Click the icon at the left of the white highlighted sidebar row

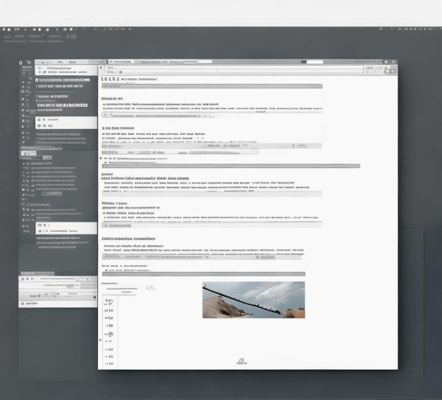pyautogui.click(x=39, y=119)
